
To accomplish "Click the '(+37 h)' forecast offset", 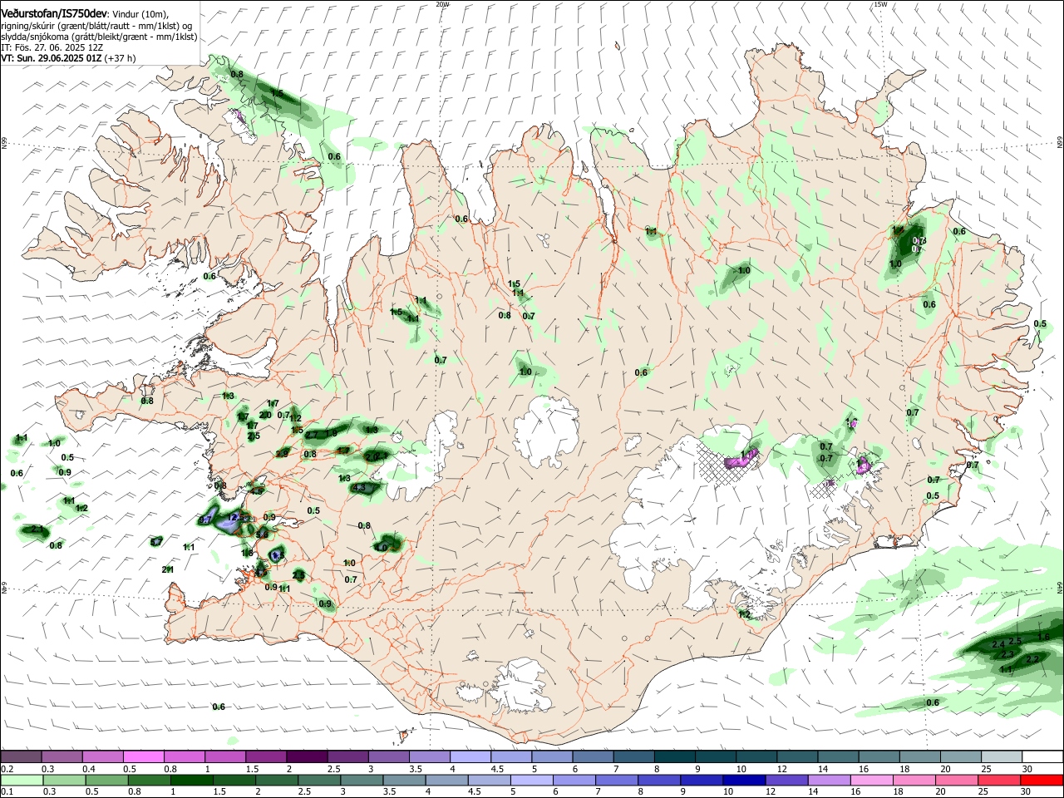I will coord(121,58).
